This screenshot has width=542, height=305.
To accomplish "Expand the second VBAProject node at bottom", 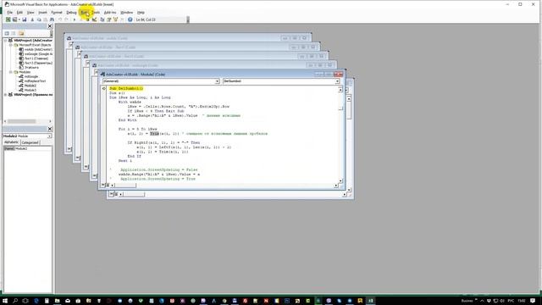I will tap(6, 94).
